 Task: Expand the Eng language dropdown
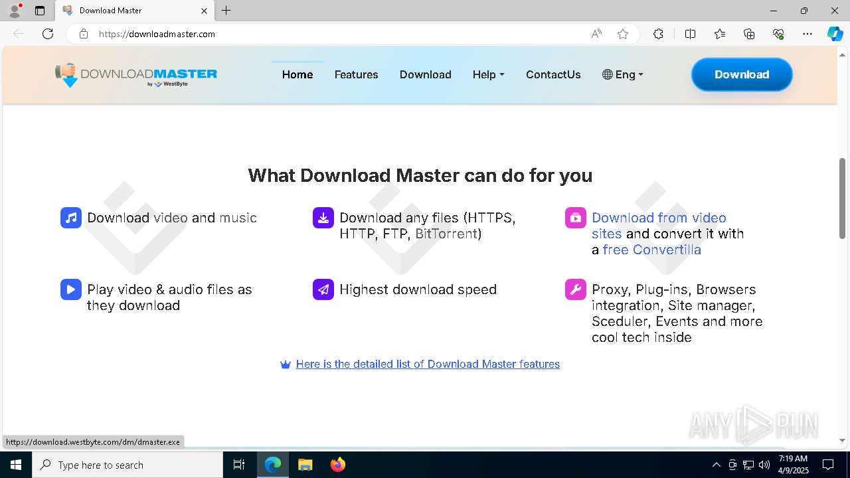pyautogui.click(x=623, y=74)
